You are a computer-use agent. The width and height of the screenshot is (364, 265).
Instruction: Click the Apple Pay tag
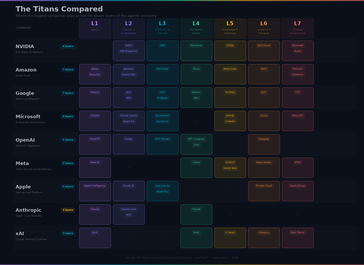pos(162,191)
